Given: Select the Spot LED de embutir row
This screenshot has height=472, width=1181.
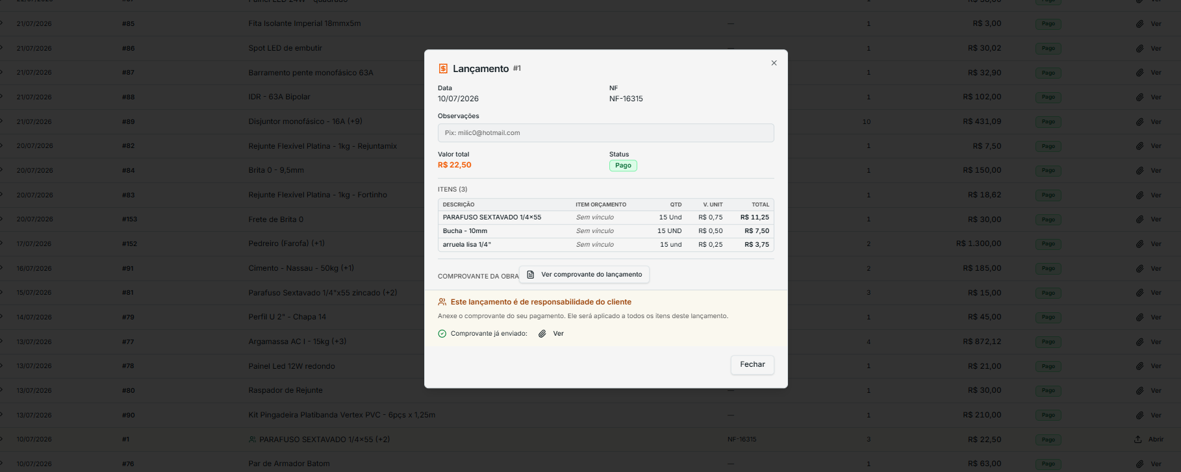Looking at the screenshot, I should (590, 49).
